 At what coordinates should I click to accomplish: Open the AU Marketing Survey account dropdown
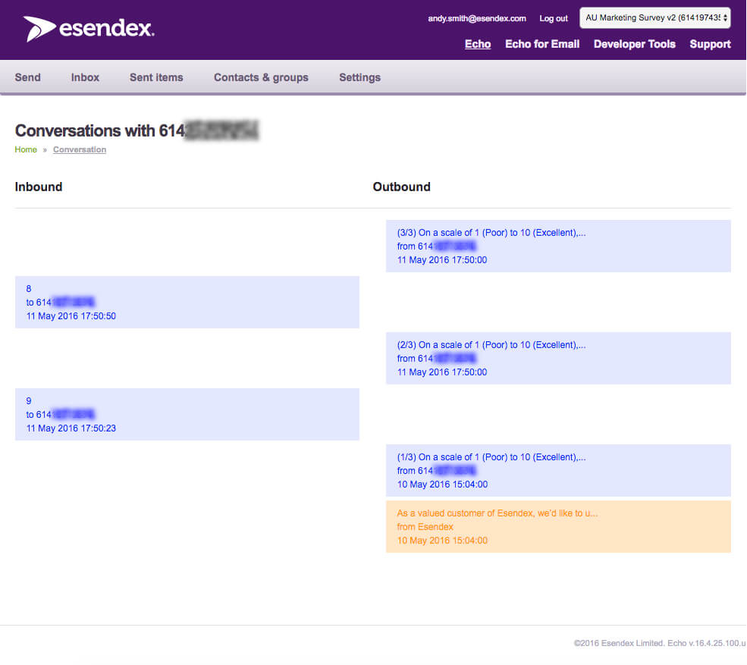tap(654, 18)
